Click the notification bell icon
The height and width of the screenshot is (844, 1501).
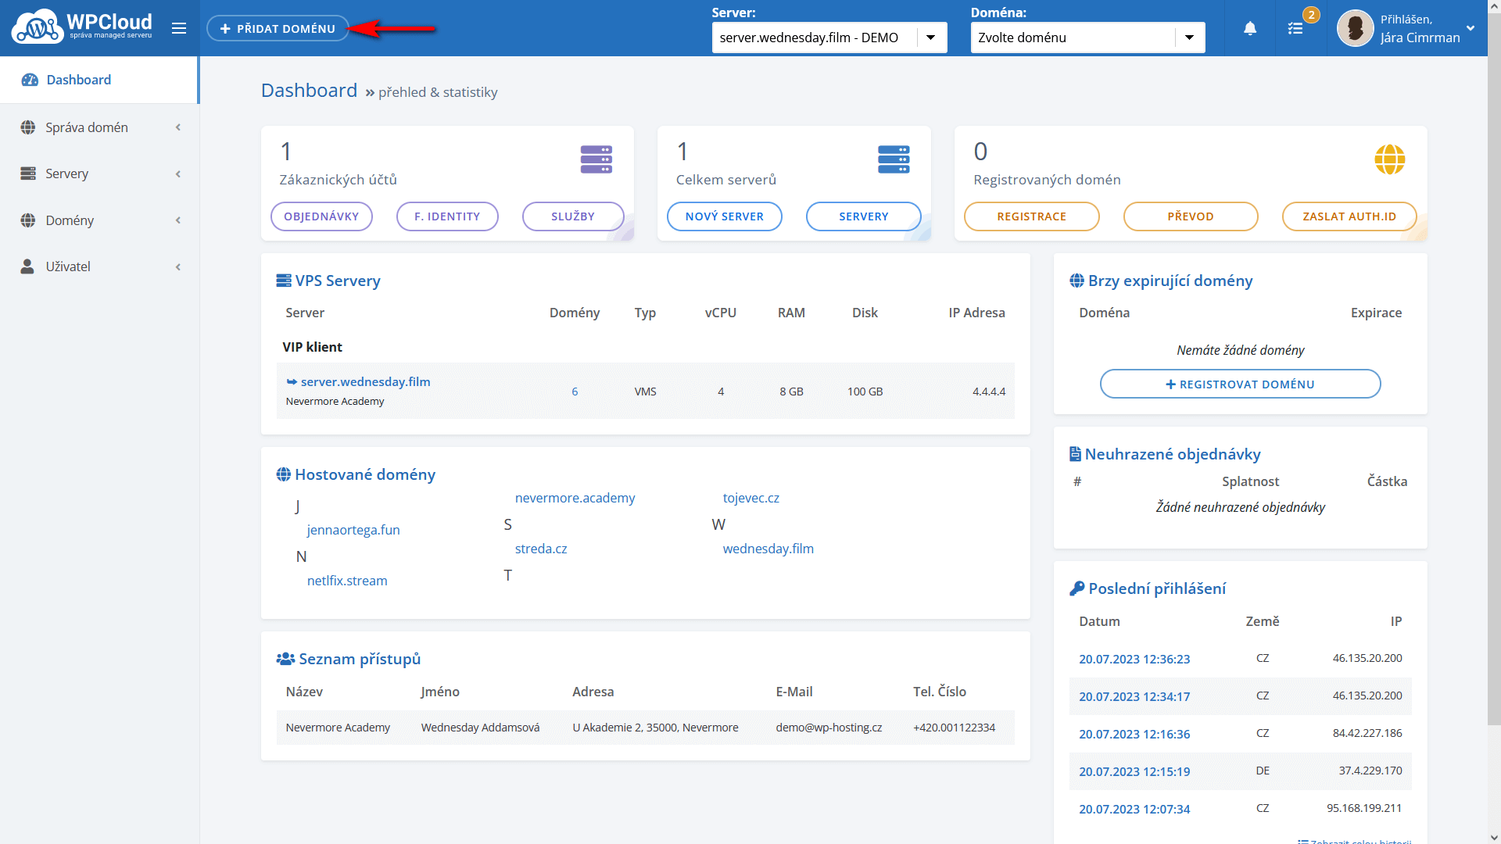(x=1250, y=29)
